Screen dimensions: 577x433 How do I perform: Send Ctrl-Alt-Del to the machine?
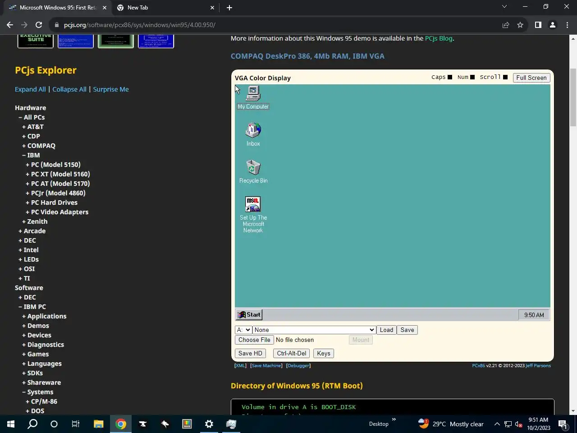coord(291,353)
